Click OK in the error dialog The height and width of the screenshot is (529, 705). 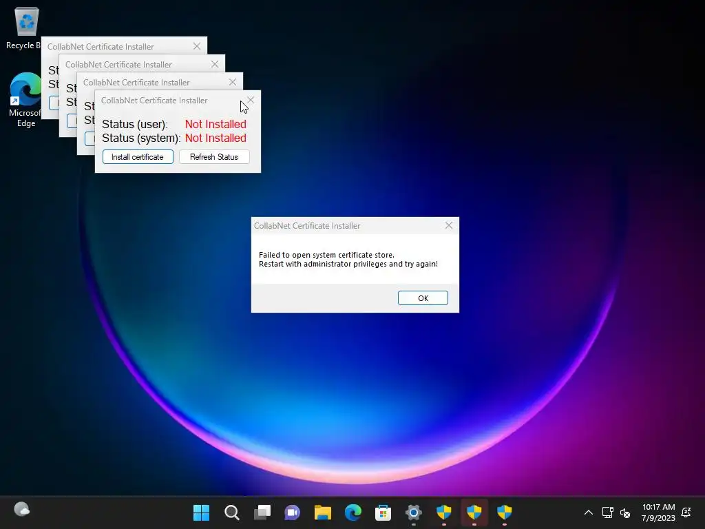pos(423,298)
